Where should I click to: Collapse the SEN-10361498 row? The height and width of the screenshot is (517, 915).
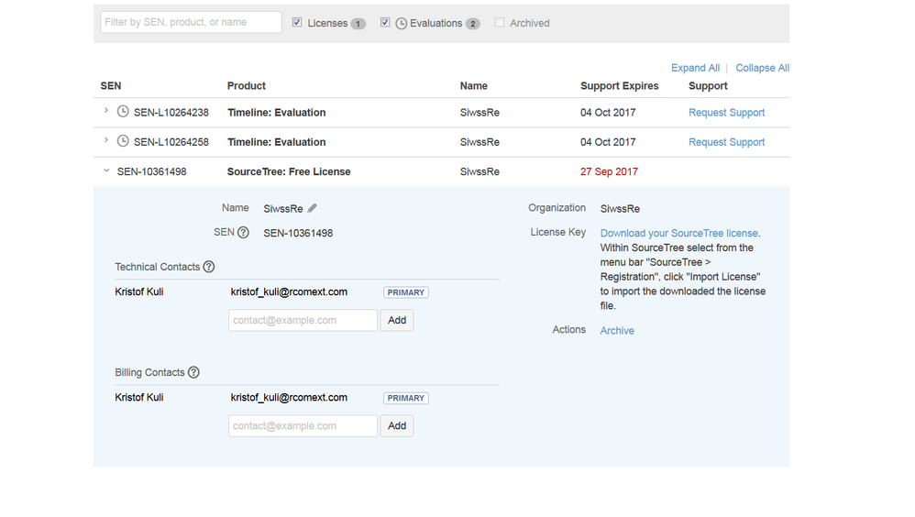[106, 170]
